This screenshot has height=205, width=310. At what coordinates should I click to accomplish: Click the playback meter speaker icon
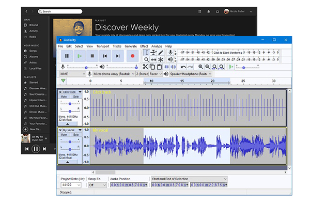coord(170,59)
